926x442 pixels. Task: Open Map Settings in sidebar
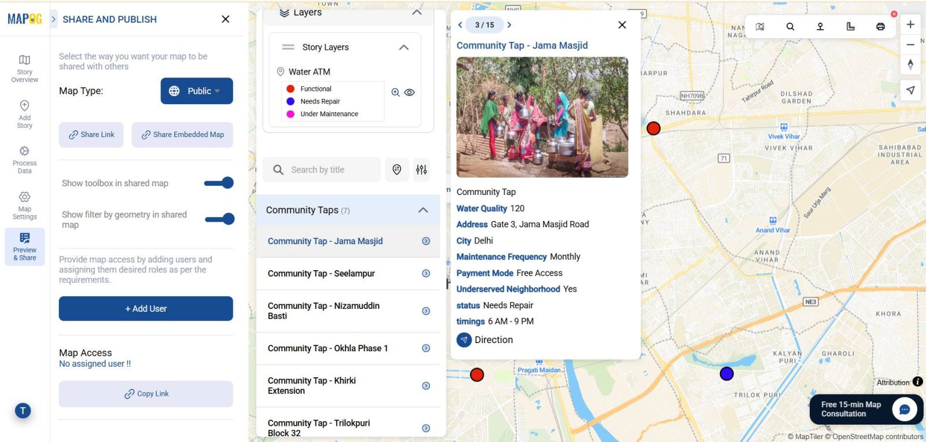24,205
